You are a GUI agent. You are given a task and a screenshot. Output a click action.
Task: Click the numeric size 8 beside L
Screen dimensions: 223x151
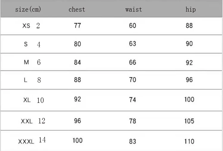[39, 80]
